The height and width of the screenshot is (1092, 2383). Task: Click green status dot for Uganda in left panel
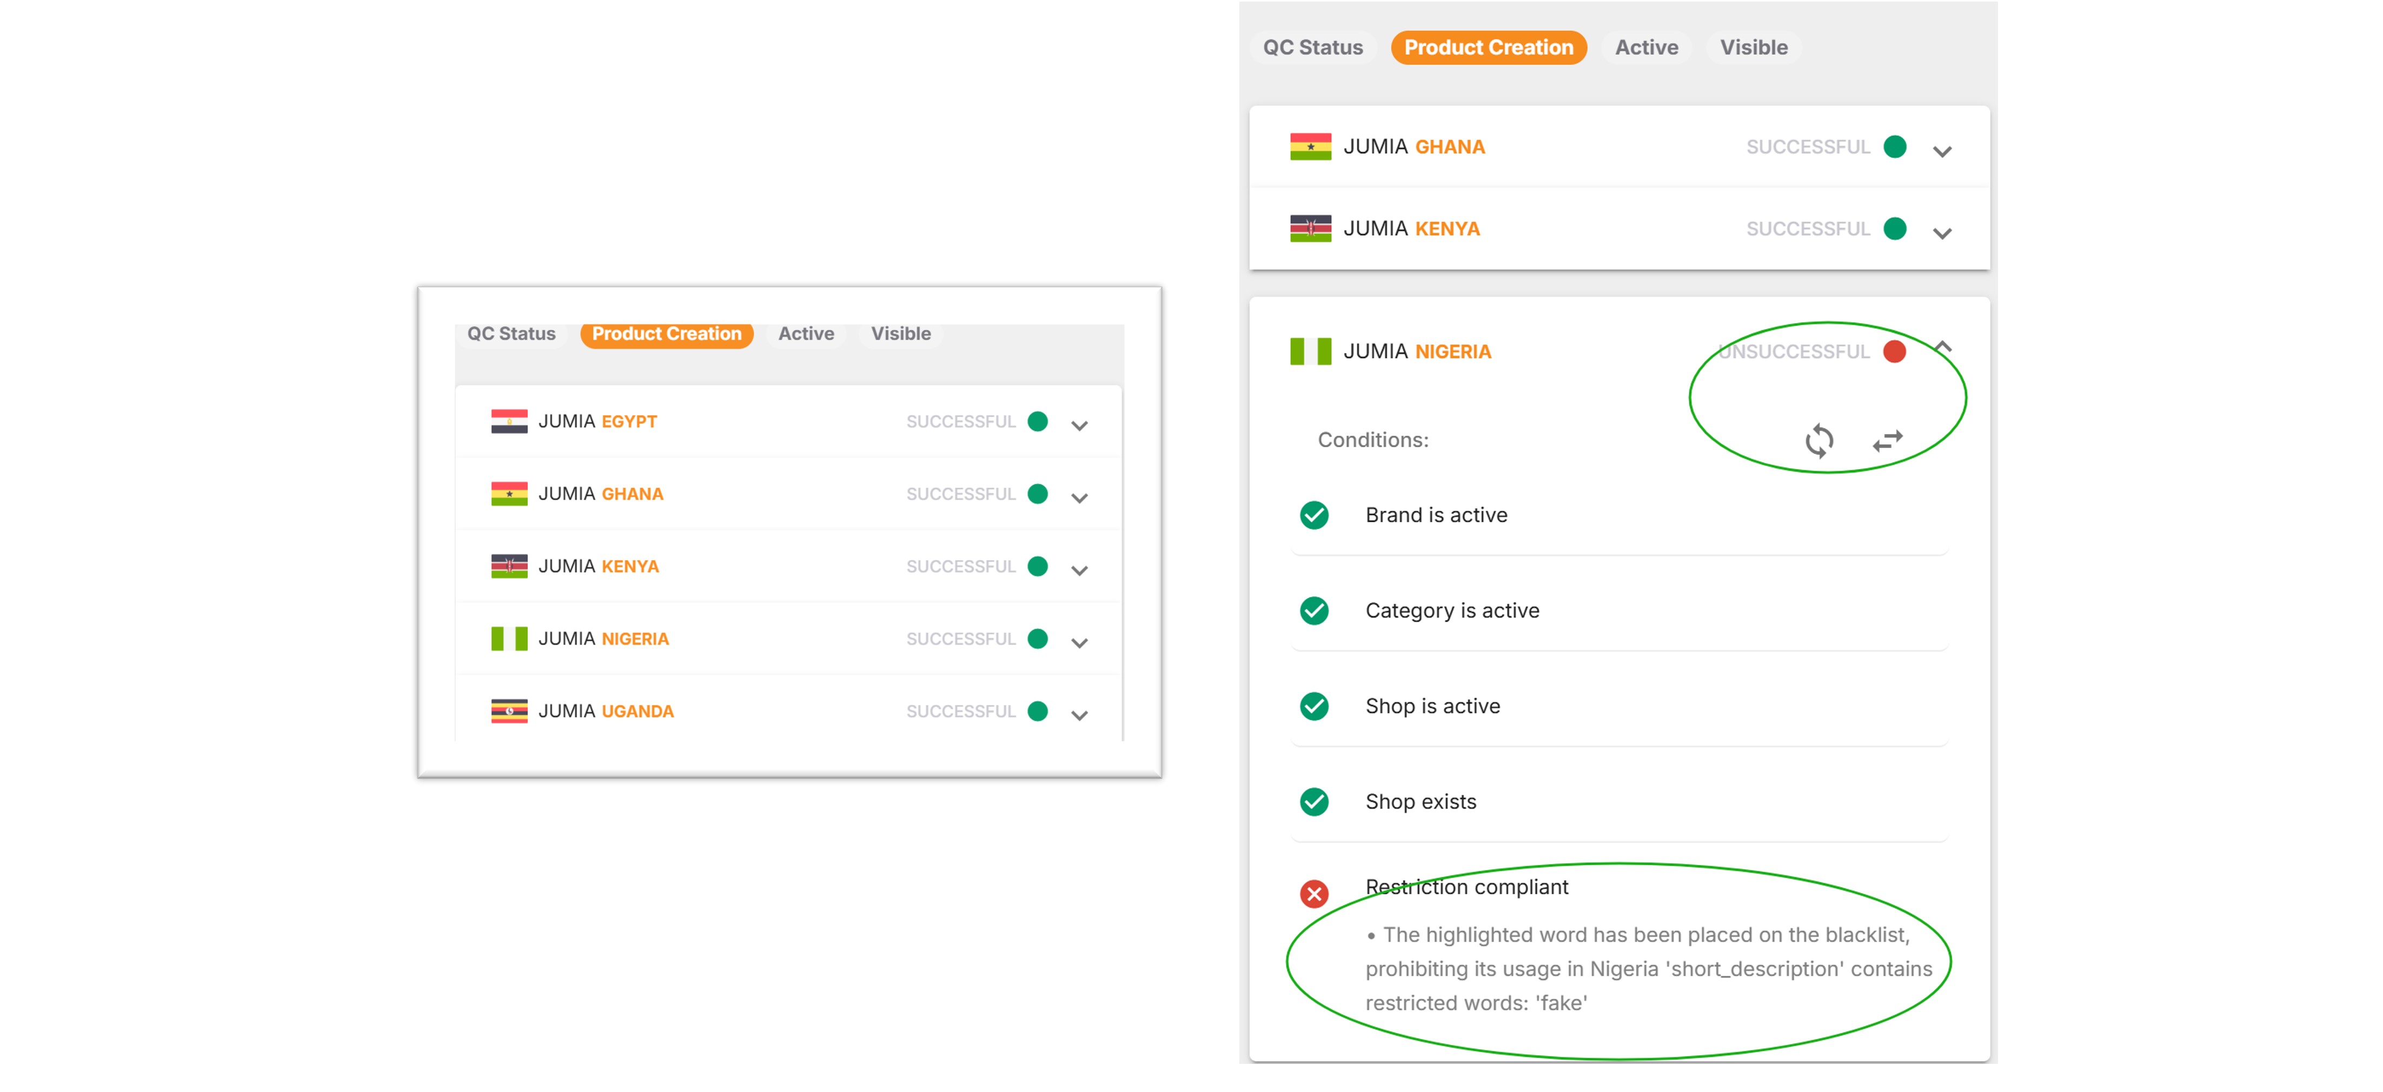[x=1037, y=711]
